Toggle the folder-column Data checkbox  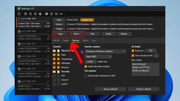(x=54, y=55)
